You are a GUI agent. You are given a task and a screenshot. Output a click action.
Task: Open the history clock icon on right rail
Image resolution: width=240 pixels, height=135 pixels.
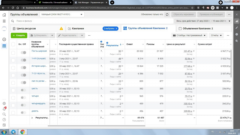tap(237, 34)
